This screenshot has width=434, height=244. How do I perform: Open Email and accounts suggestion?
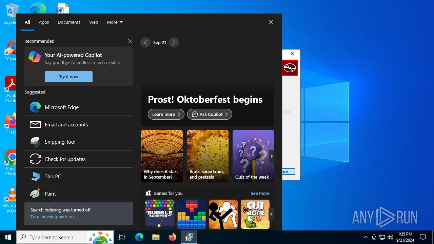[79, 124]
